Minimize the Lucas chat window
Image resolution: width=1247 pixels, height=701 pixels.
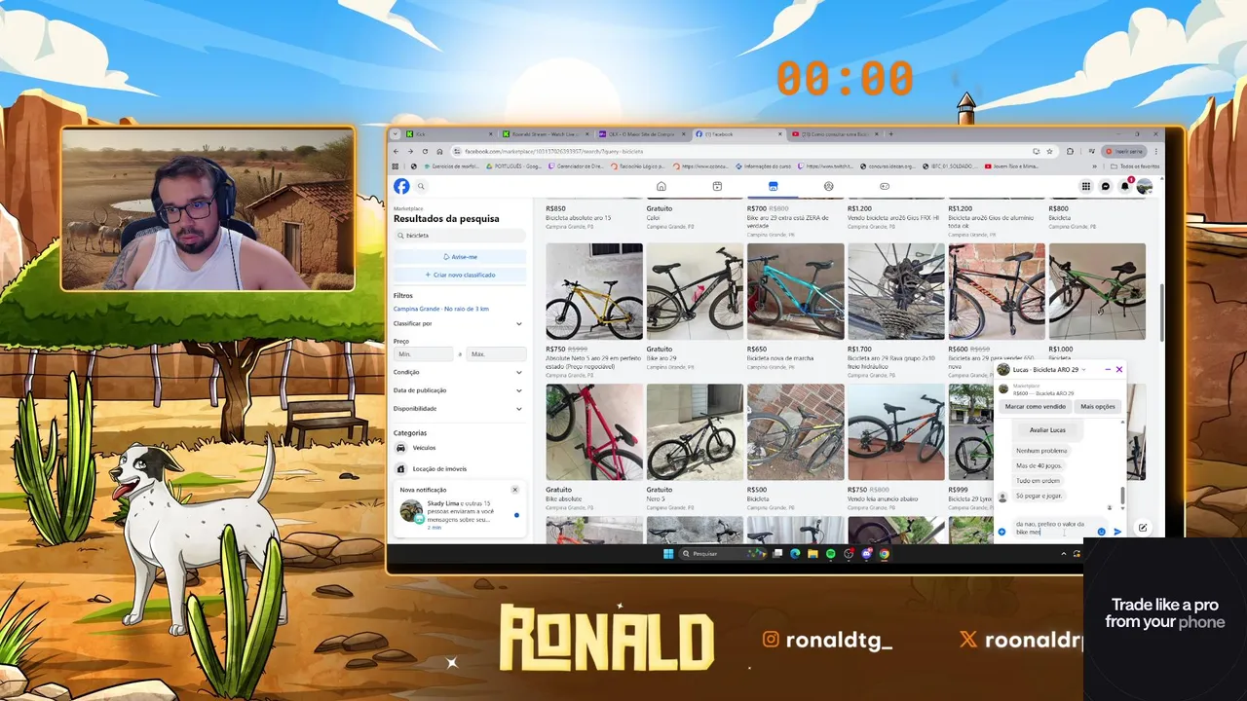[1108, 370]
